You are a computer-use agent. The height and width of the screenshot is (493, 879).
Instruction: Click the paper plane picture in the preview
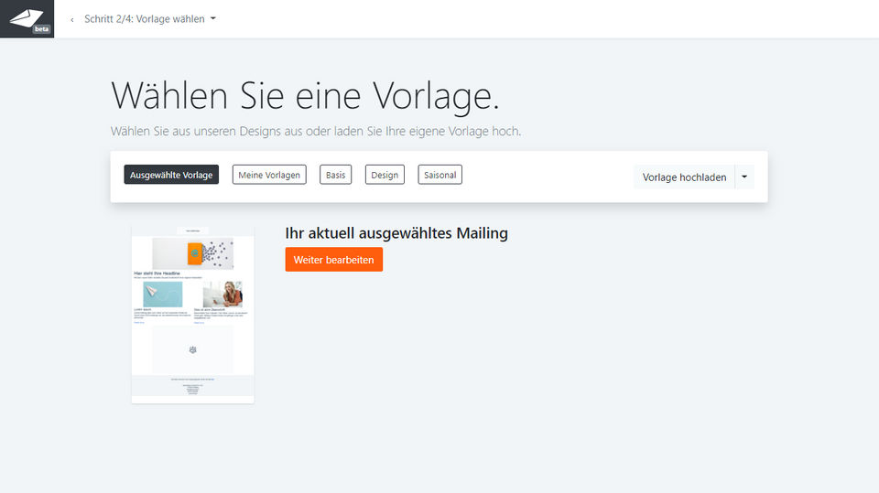point(163,295)
